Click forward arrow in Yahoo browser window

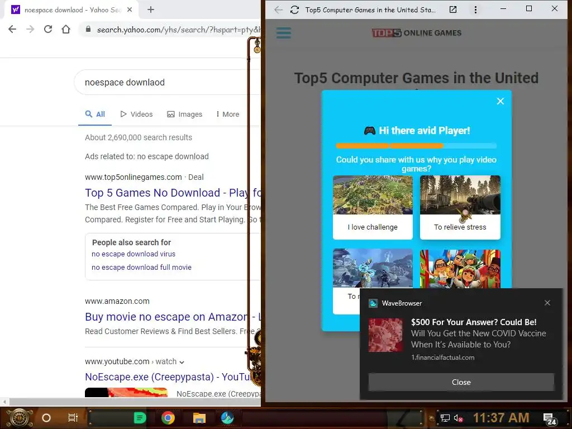[30, 29]
